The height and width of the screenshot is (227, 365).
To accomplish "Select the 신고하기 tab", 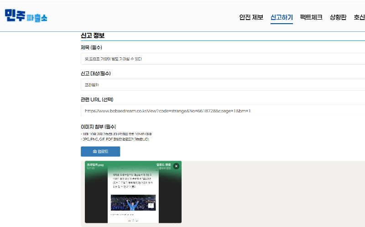I will pyautogui.click(x=282, y=17).
